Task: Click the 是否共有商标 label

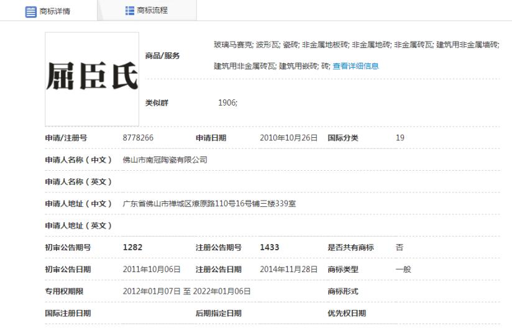Action: [x=350, y=247]
